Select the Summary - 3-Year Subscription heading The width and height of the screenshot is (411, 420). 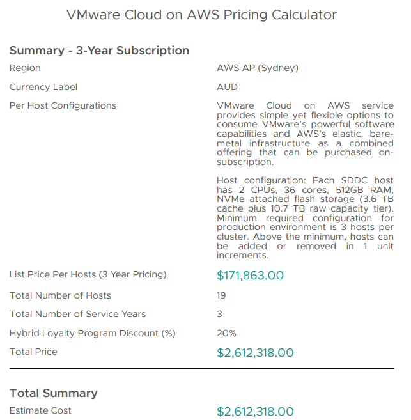(99, 51)
